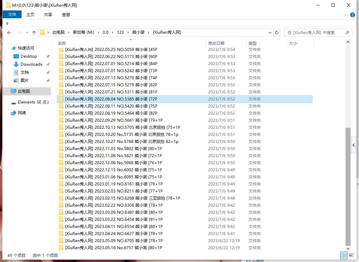Viewport: 359px width, 262px height.
Task: Open the 查看 ribbon tab
Action: (x=66, y=15)
